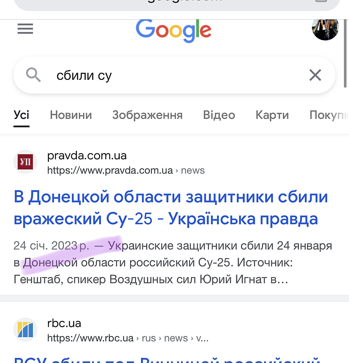Click the pravda.com.ua news URL breadcrumb
349x363 pixels.
click(x=126, y=170)
